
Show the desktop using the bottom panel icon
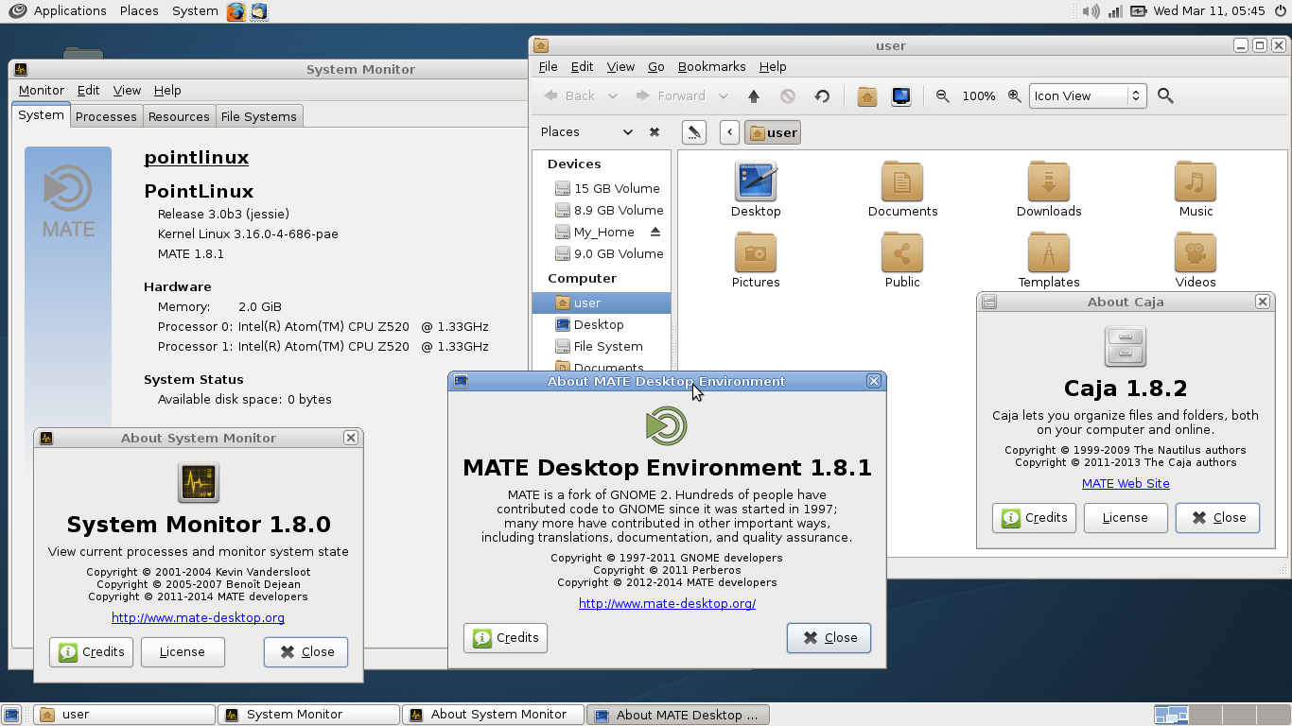tap(11, 715)
